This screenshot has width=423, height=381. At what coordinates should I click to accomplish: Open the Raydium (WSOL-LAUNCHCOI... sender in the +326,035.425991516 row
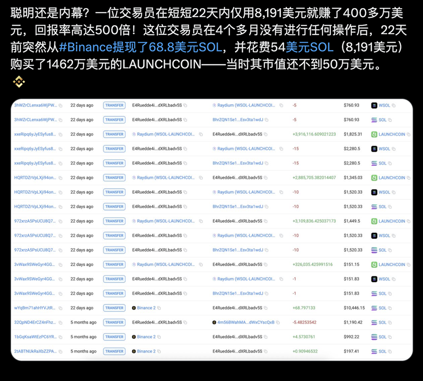[x=166, y=265]
